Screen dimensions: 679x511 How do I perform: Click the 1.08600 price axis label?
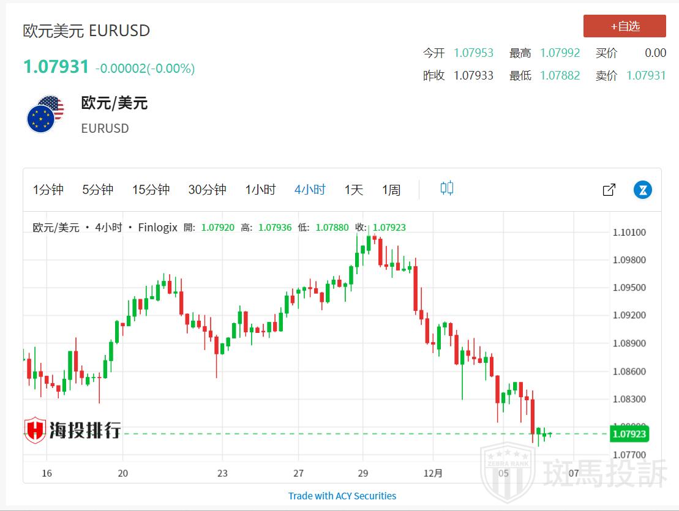coord(629,371)
